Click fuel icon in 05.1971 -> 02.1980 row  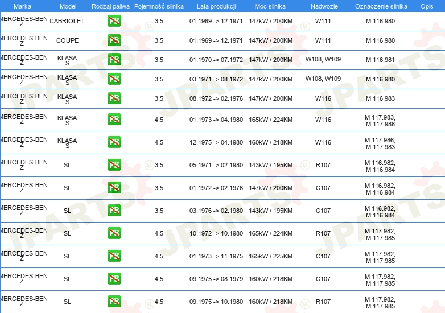114,165
